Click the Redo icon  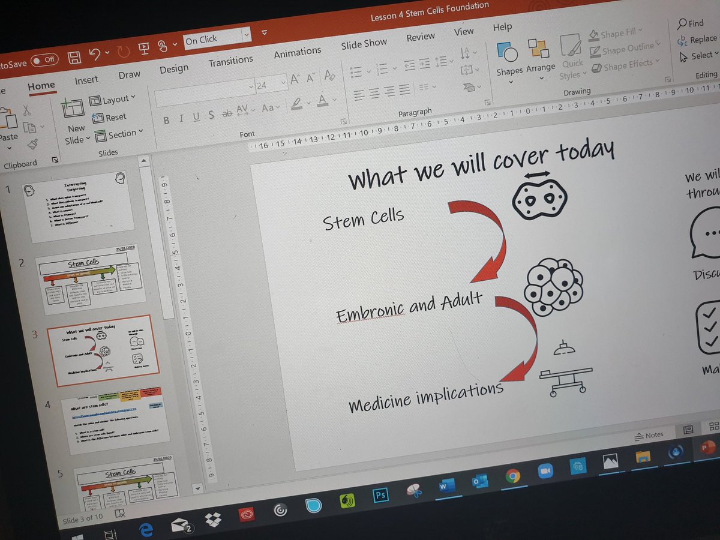tap(123, 51)
